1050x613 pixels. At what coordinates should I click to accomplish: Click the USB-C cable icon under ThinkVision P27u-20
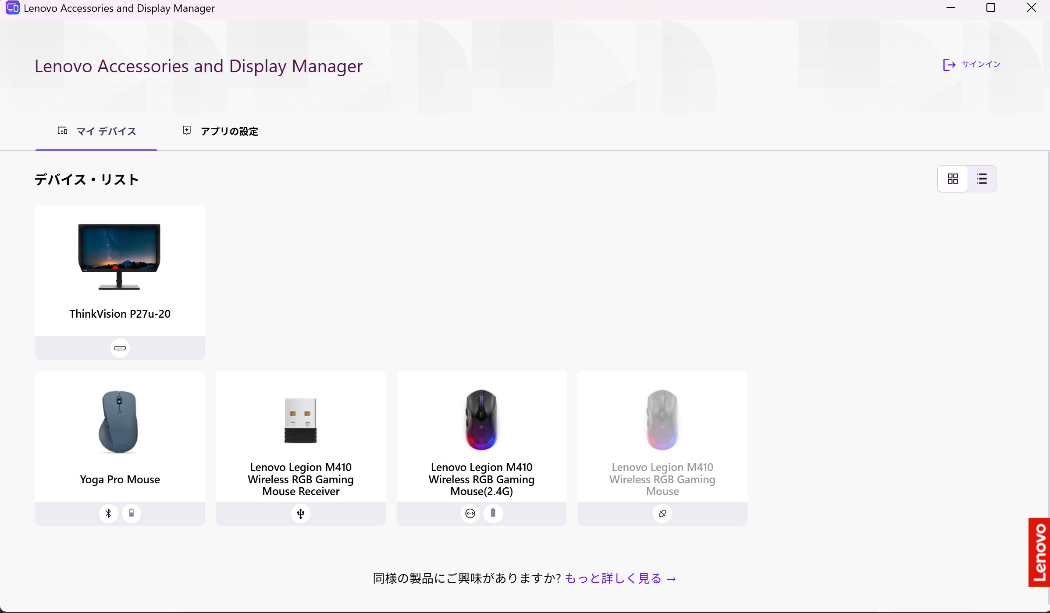(x=119, y=347)
